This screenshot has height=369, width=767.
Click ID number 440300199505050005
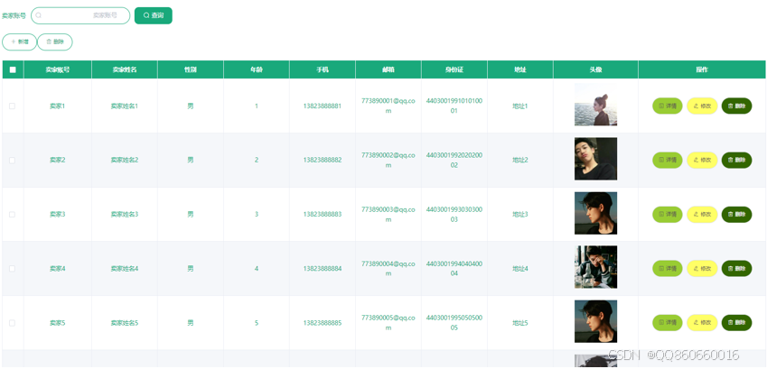point(454,323)
